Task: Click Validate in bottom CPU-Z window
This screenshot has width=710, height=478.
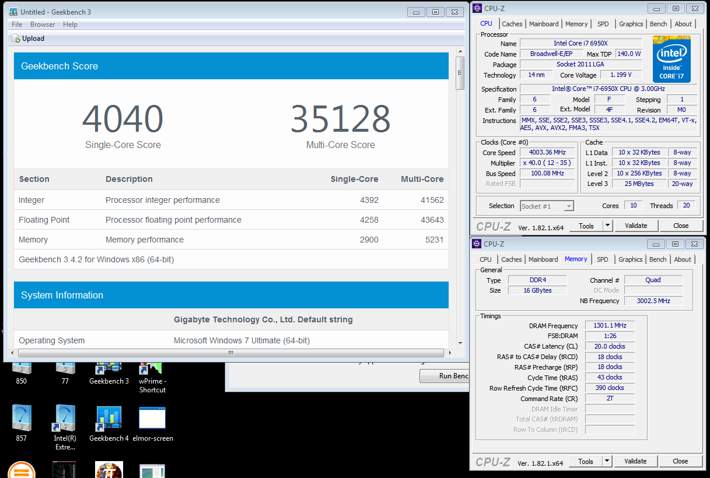Action: [x=635, y=461]
